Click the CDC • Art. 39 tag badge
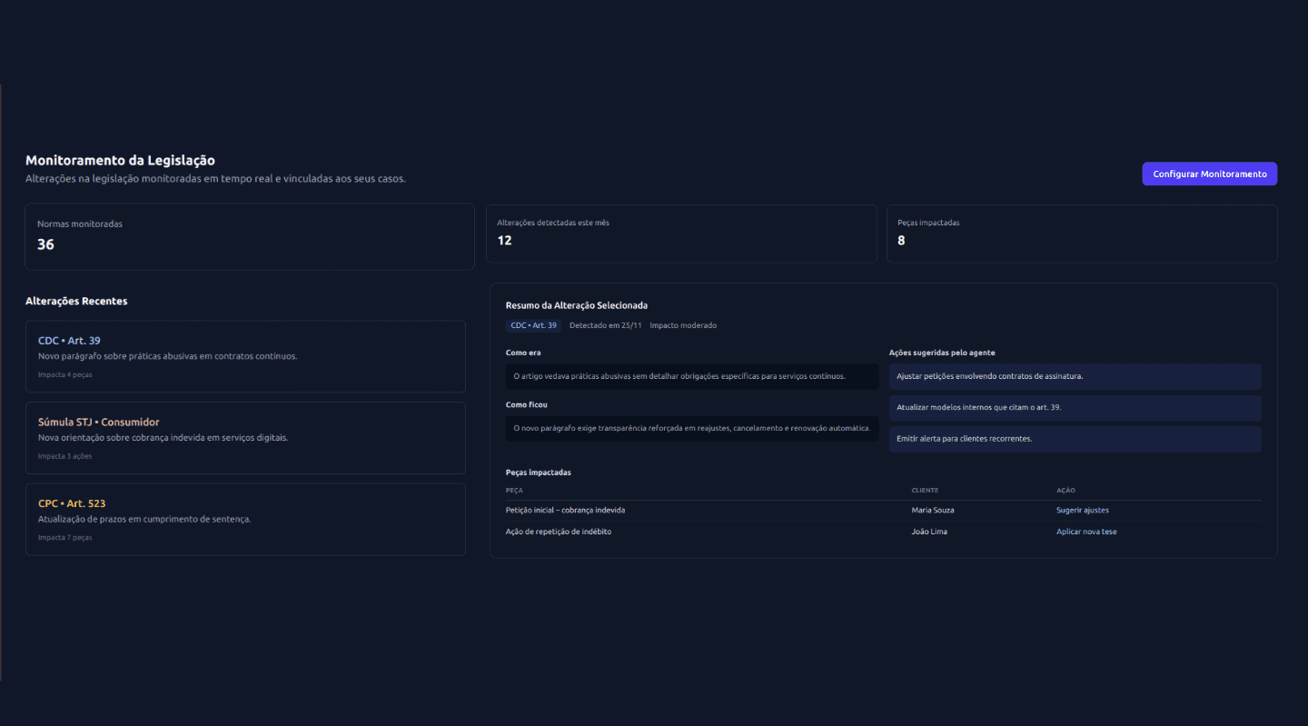 (x=533, y=325)
